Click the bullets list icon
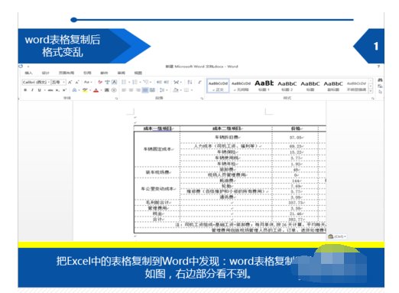This screenshot has height=293, width=399. (124, 82)
